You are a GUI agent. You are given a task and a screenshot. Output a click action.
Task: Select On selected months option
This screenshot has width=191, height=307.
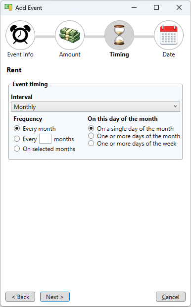coord(17,149)
